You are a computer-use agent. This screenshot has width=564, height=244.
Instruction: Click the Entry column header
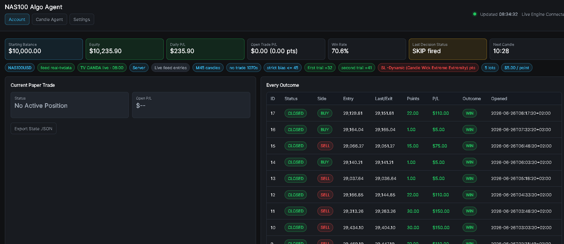point(348,99)
